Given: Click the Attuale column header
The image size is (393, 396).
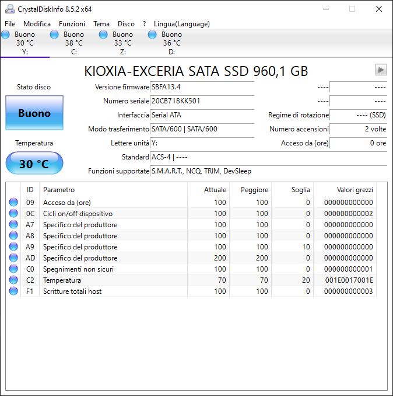Looking at the screenshot, I should (209, 190).
